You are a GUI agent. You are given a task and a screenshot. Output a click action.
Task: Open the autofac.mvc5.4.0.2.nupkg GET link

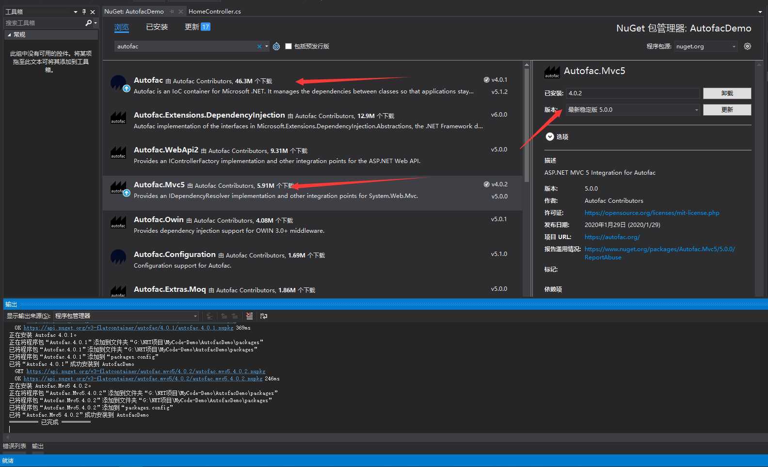point(146,372)
